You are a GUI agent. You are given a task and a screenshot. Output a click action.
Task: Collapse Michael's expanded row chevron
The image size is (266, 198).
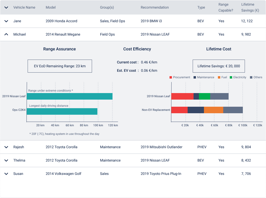[x=6, y=34]
